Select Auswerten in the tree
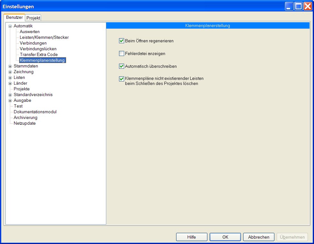The width and height of the screenshot is (314, 244). [30, 32]
